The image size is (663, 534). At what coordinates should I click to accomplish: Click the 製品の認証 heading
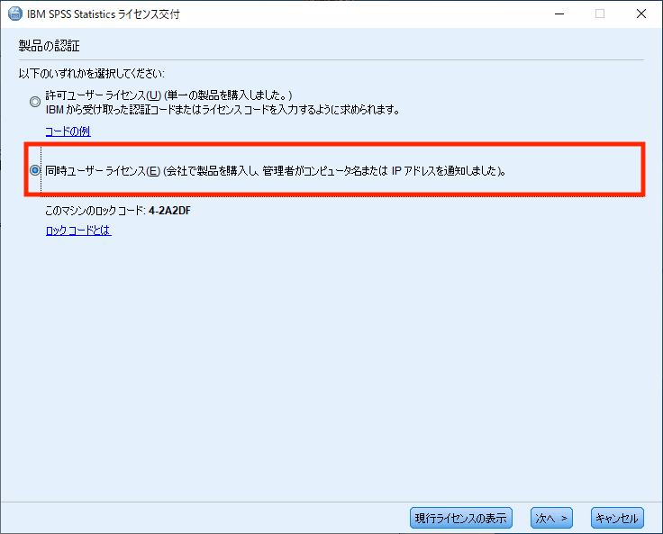pos(49,46)
